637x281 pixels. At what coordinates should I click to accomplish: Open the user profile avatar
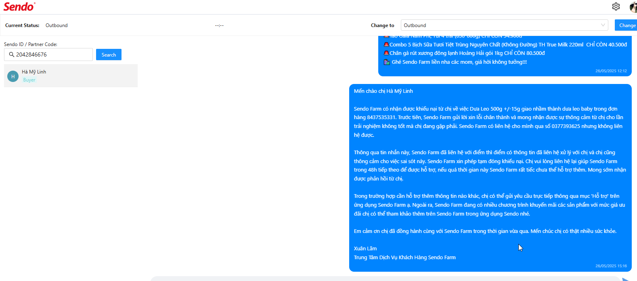(x=633, y=7)
